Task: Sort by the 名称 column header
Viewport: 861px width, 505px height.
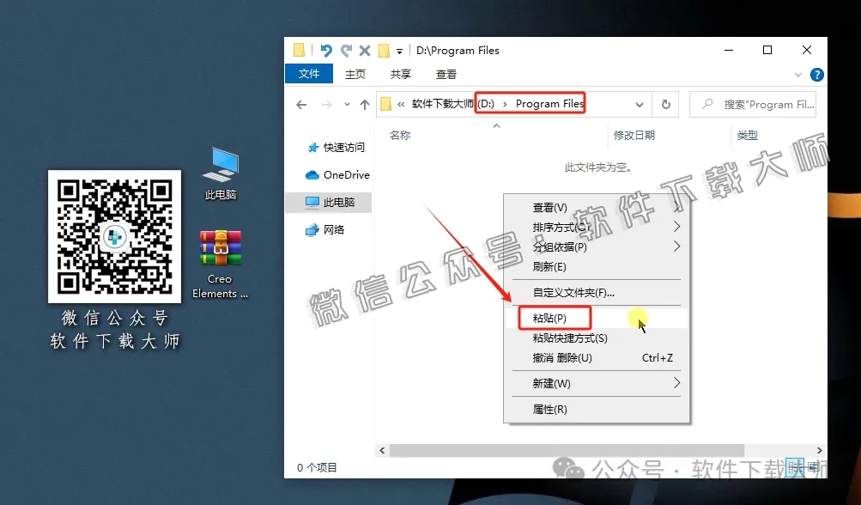Action: (400, 135)
